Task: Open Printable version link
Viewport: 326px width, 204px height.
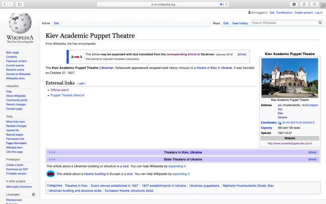Action: (16, 174)
